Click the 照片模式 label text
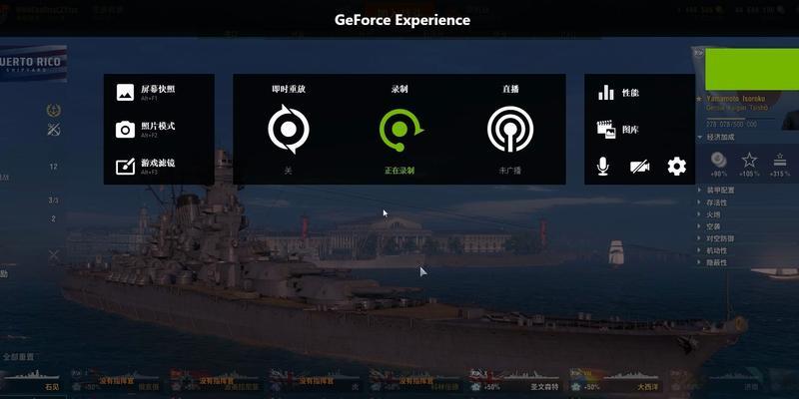The image size is (799, 399). pyautogui.click(x=158, y=127)
